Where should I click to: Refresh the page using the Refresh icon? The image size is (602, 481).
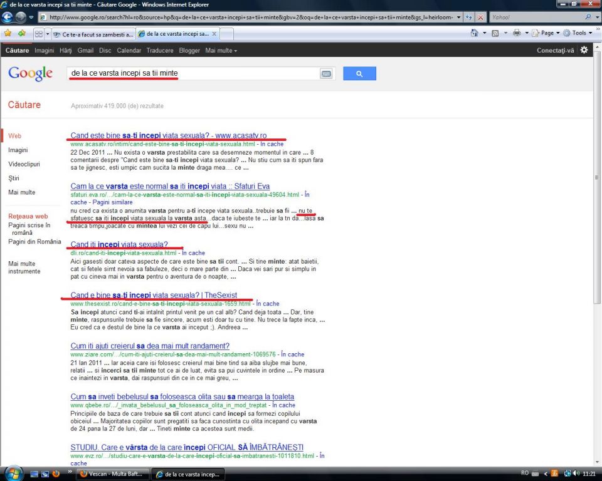[x=469, y=18]
